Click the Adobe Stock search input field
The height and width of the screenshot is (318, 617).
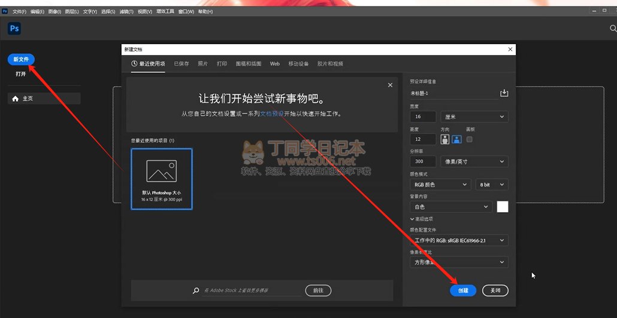[252, 291]
